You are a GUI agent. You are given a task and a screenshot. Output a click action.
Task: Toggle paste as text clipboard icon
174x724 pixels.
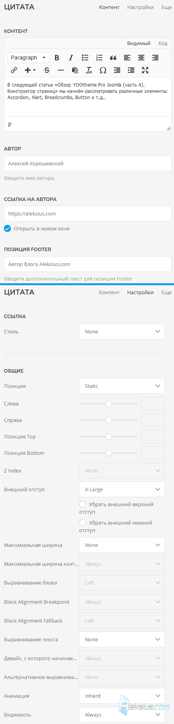(x=75, y=70)
